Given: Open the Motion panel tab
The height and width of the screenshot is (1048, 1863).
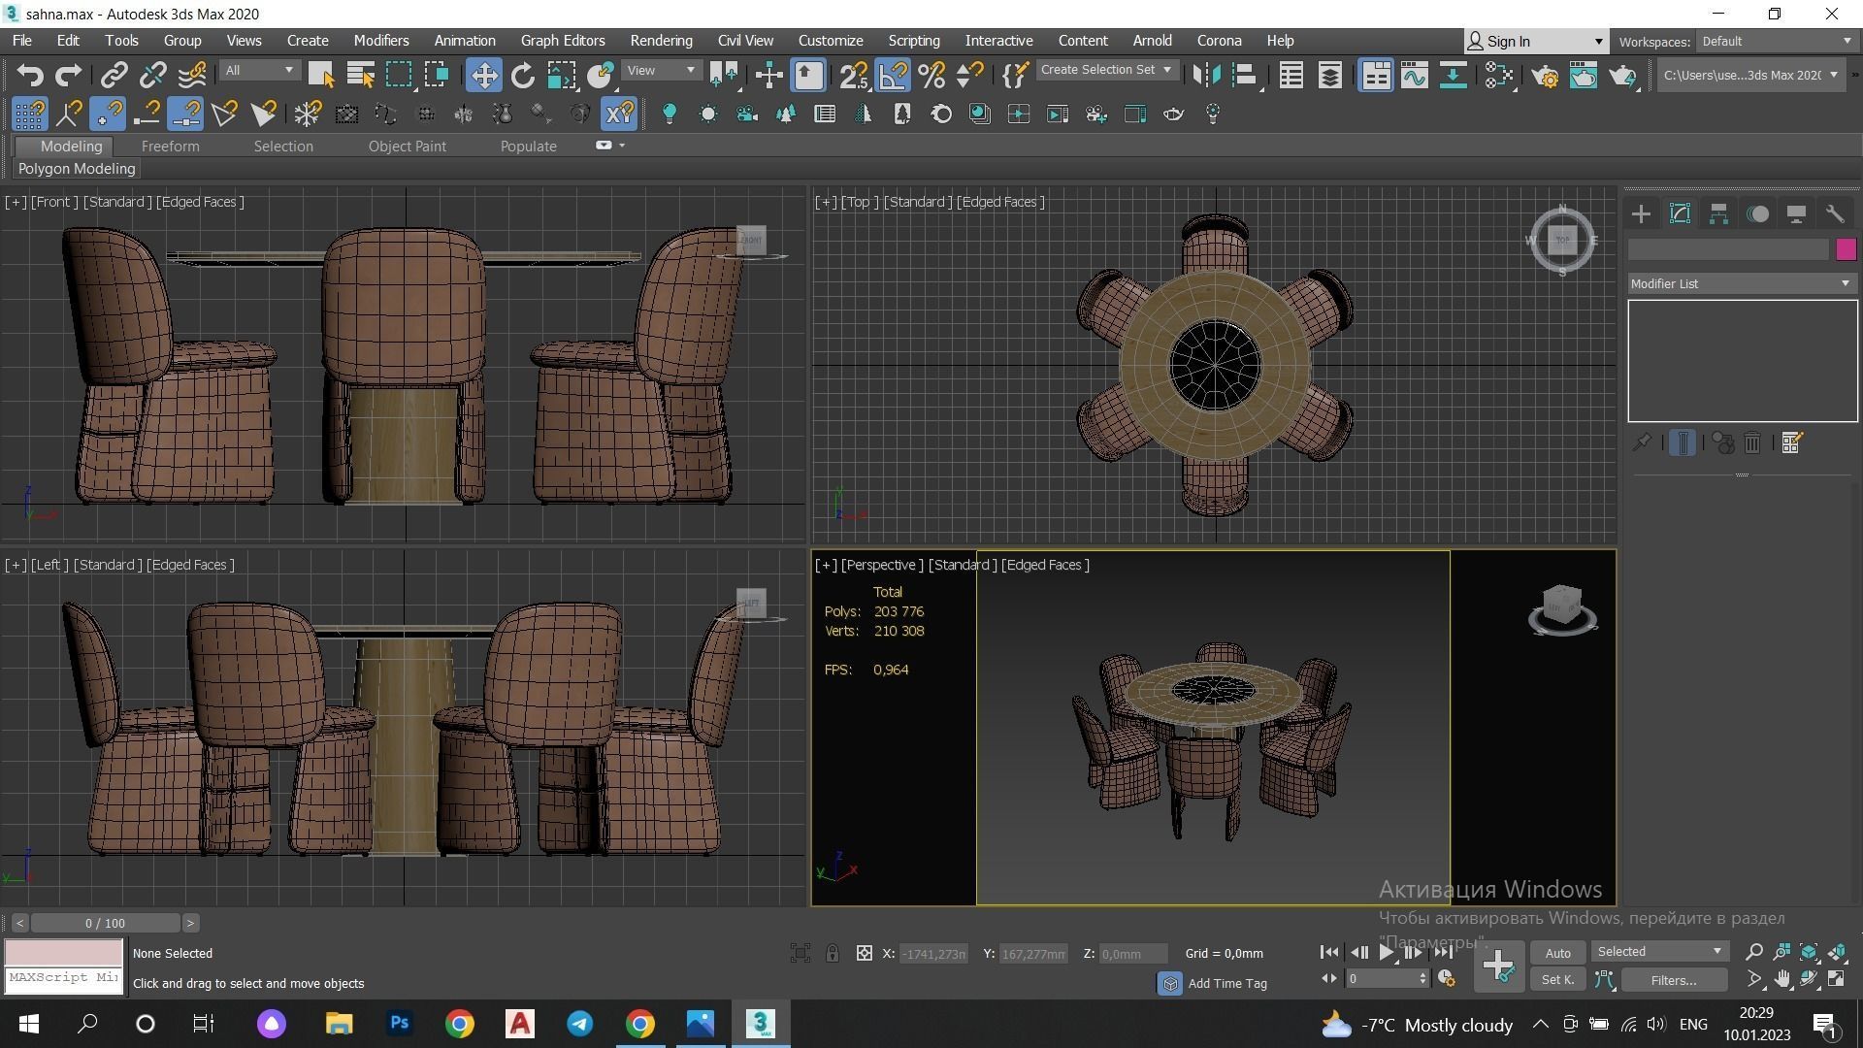Looking at the screenshot, I should (1757, 214).
